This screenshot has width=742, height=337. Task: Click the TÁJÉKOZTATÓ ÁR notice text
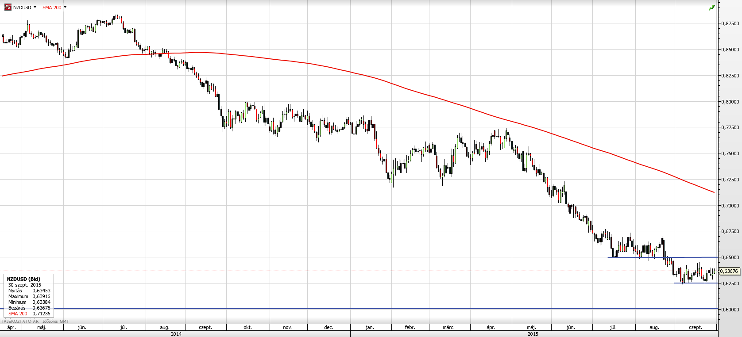click(x=19, y=321)
